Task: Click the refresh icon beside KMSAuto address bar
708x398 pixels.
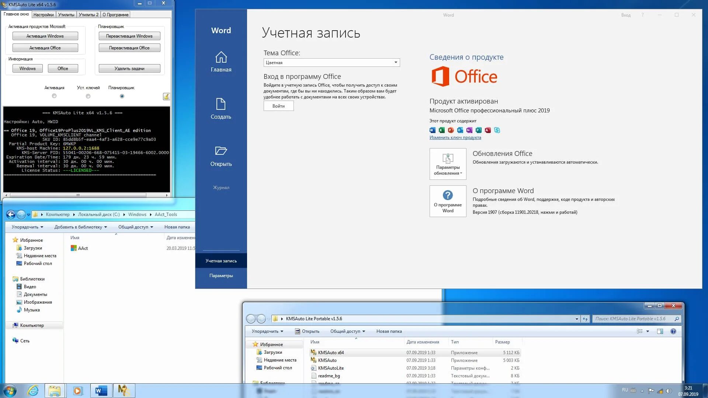Action: click(x=585, y=319)
